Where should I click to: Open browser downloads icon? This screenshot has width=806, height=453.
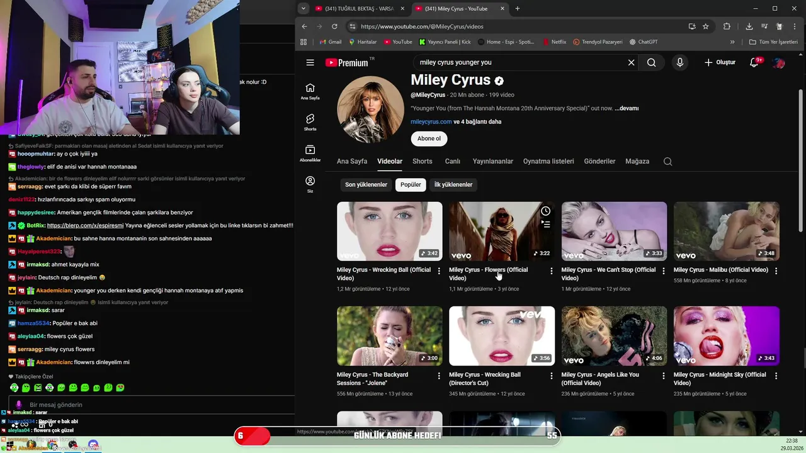[x=749, y=26]
